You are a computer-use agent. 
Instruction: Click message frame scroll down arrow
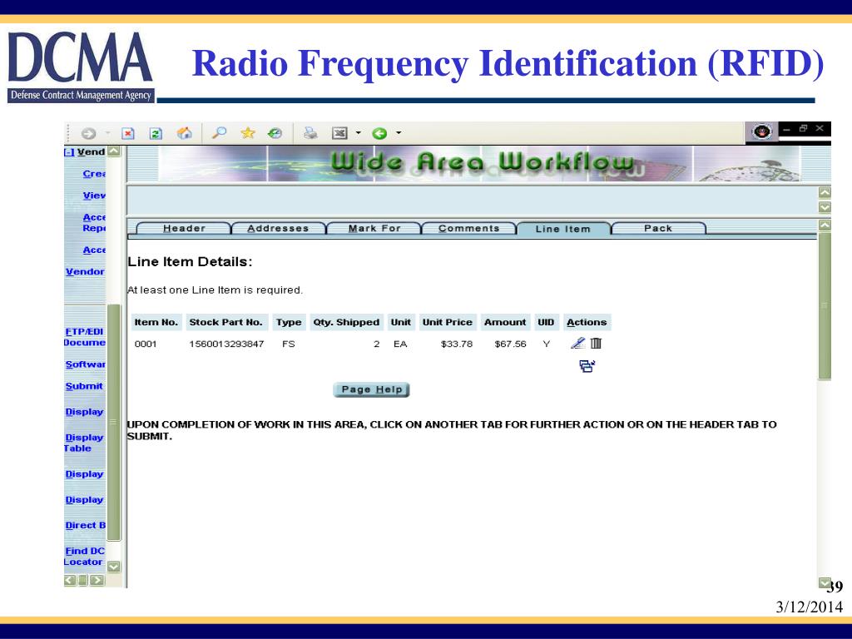click(825, 207)
